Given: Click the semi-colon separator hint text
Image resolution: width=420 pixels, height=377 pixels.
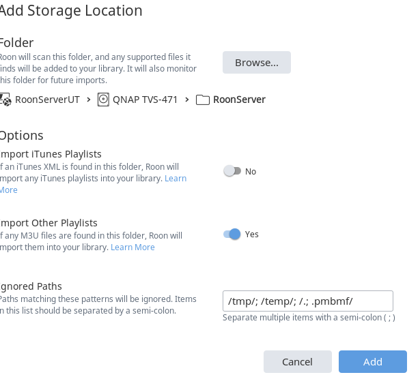Looking at the screenshot, I should point(309,318).
